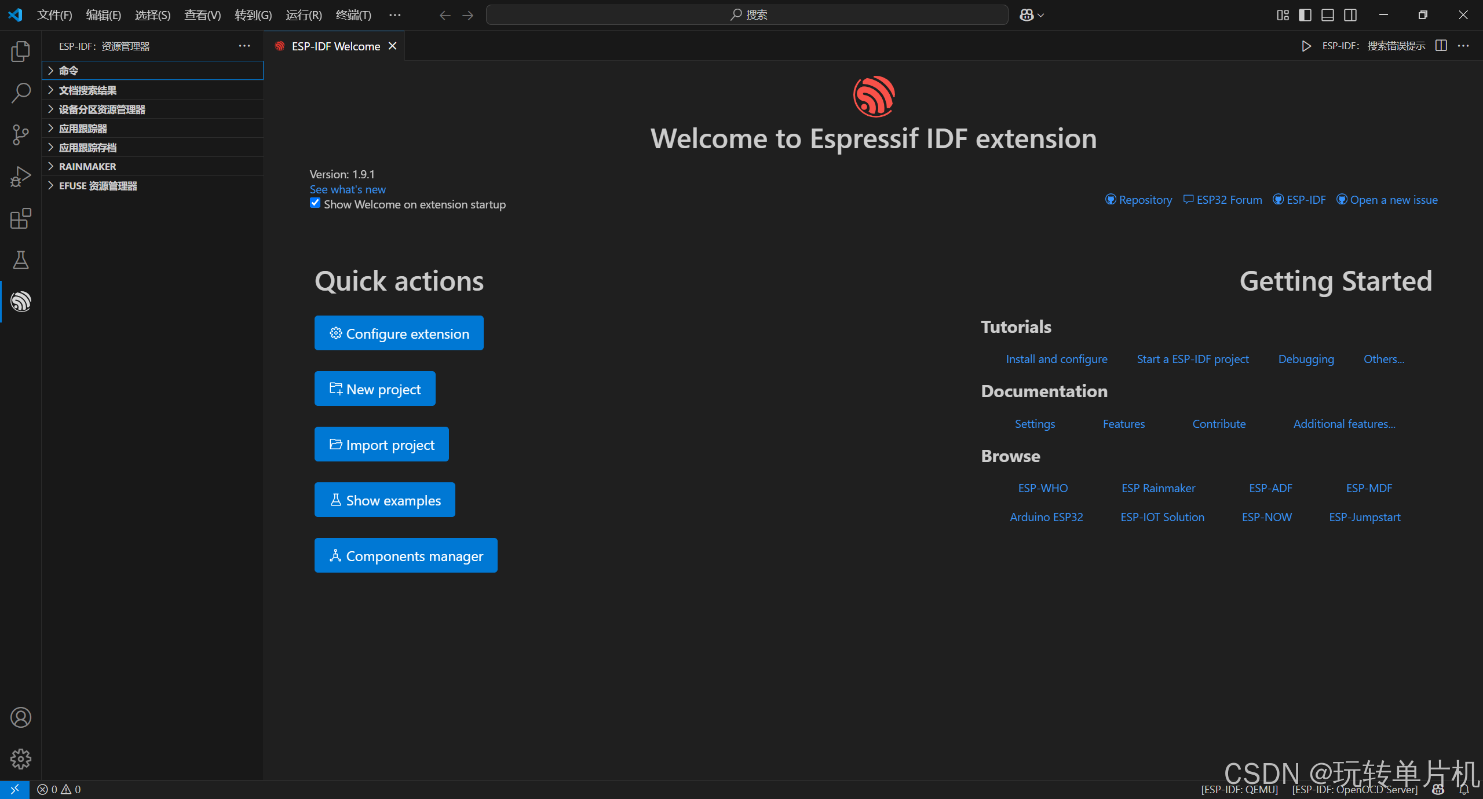Select the Run and Debug icon
The height and width of the screenshot is (799, 1483).
(x=21, y=176)
